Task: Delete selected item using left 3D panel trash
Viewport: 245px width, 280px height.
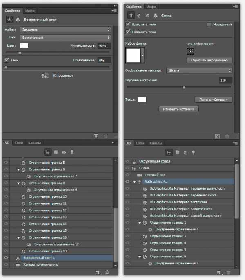Action: 107,272
